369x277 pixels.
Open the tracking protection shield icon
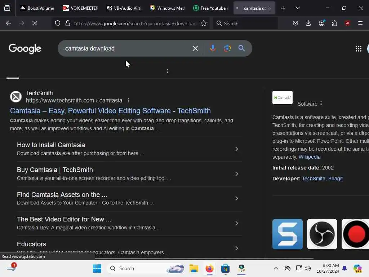pyautogui.click(x=58, y=23)
